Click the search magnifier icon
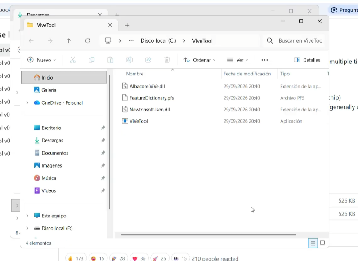This screenshot has height=261, width=358. (x=270, y=40)
